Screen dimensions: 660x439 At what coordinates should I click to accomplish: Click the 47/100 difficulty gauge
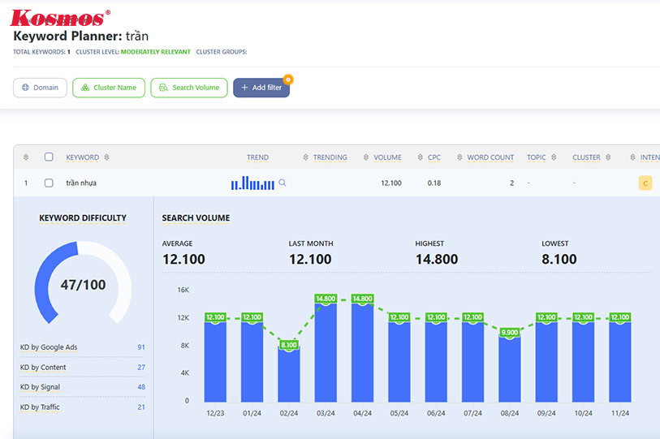click(83, 283)
